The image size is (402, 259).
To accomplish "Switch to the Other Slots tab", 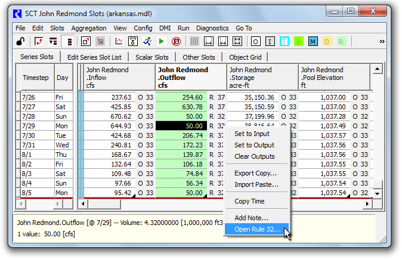I will (x=199, y=57).
